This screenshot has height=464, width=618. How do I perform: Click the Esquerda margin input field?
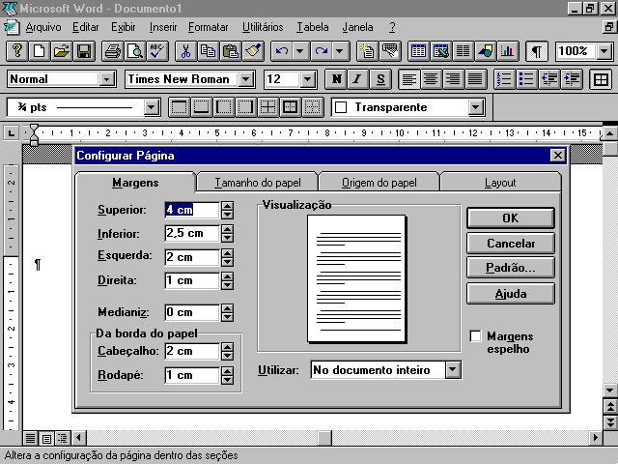click(191, 257)
